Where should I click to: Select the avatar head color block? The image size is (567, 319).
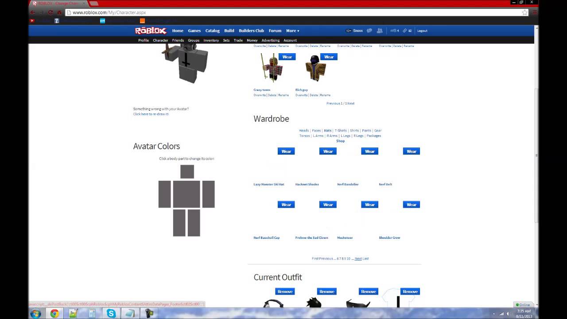pos(187,171)
